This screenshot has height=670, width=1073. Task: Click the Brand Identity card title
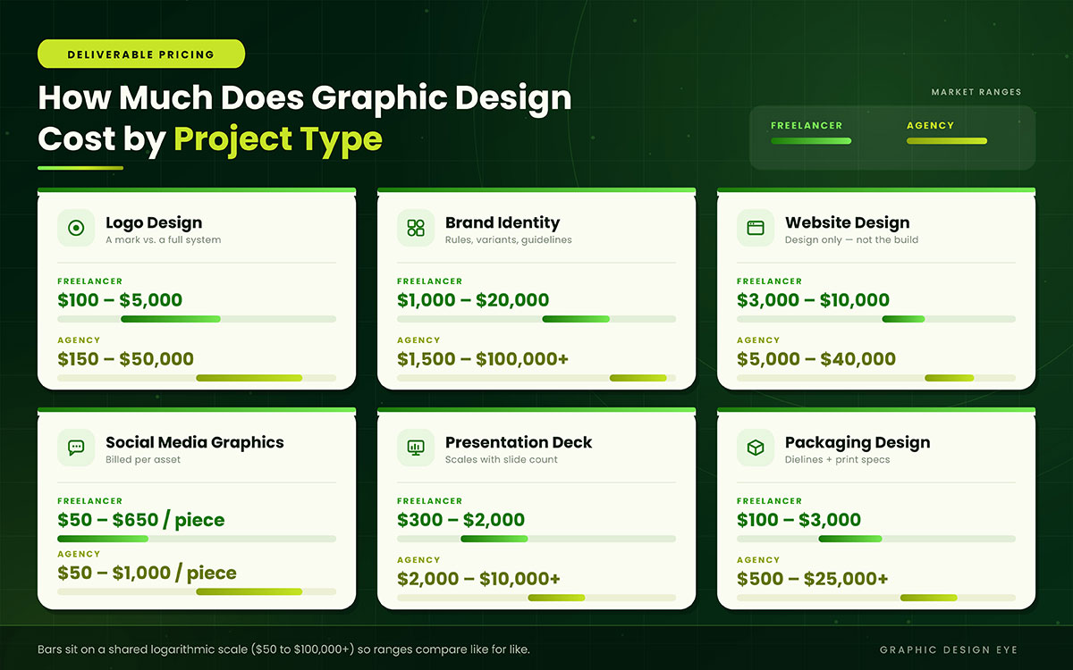point(503,222)
